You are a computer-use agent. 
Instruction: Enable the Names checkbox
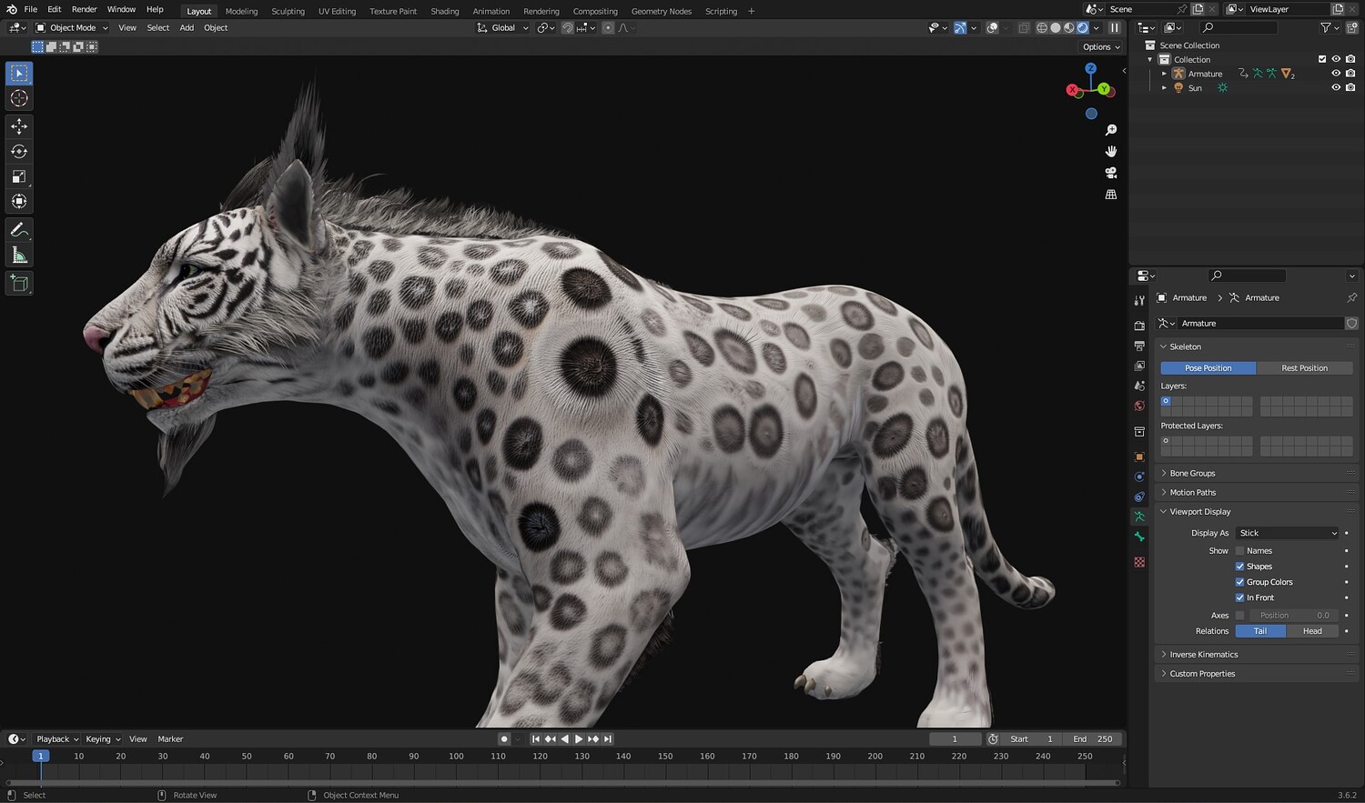pos(1239,551)
